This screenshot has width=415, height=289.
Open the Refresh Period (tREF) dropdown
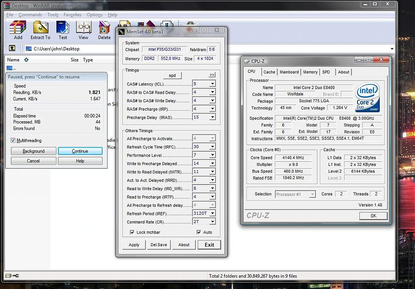[212, 213]
